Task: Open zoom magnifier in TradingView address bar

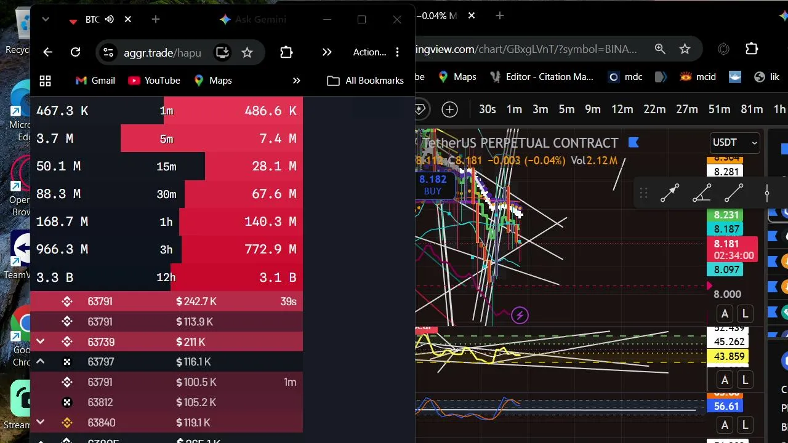Action: coord(660,49)
